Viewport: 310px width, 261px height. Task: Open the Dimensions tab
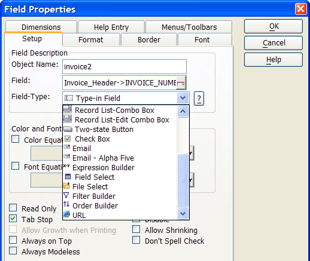coord(41,27)
